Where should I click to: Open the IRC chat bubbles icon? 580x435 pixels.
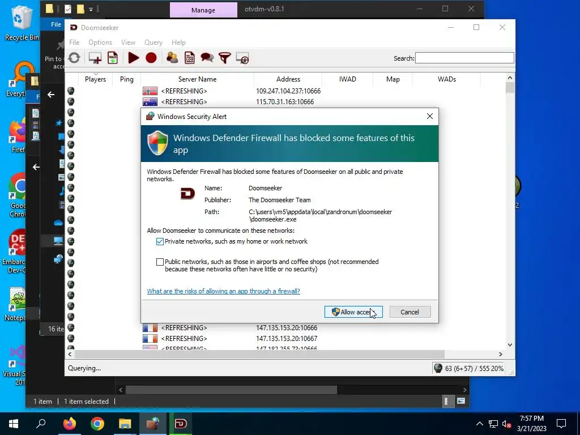coord(207,58)
